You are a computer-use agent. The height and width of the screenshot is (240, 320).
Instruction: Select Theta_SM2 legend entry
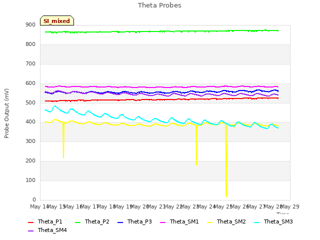coord(226,221)
